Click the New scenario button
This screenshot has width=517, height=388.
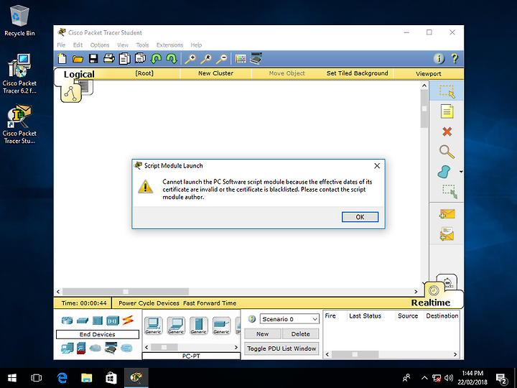click(x=263, y=334)
